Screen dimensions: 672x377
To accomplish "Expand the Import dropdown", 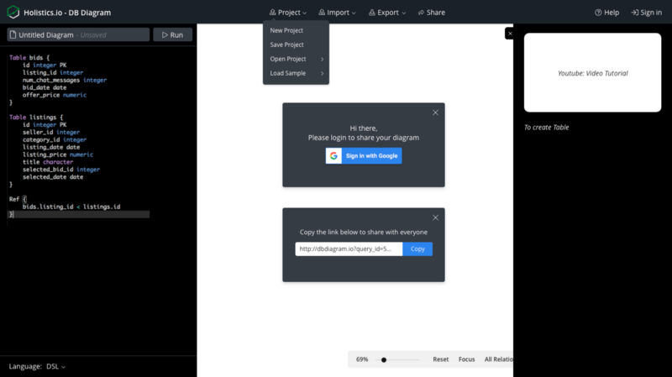I will tap(338, 13).
